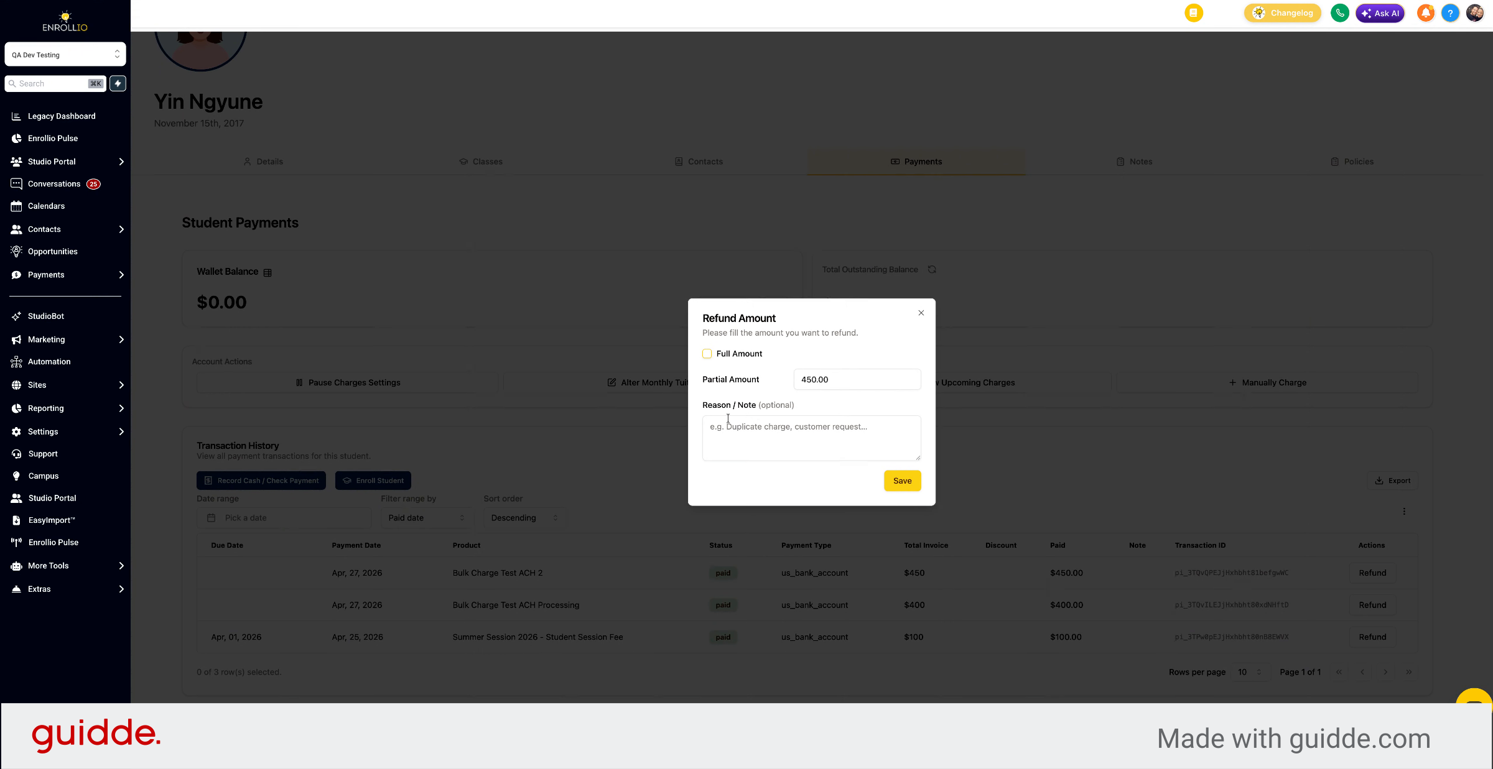The image size is (1493, 769).
Task: Open Legacy Dashboard in the sidebar
Action: click(62, 116)
